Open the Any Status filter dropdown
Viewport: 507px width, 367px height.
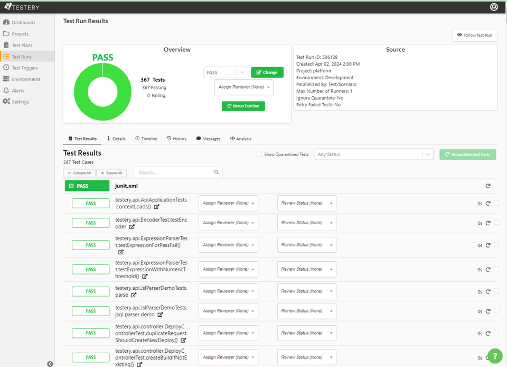coord(374,154)
